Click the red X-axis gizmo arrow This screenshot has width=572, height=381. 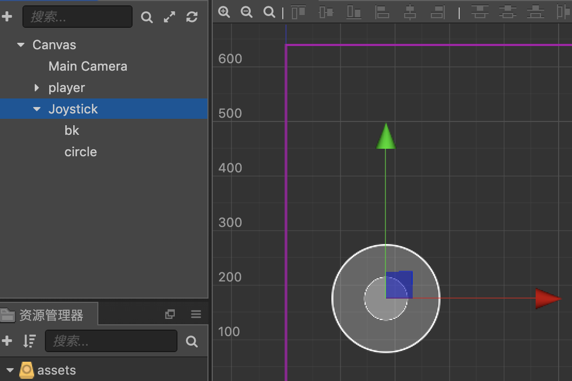[x=548, y=299]
